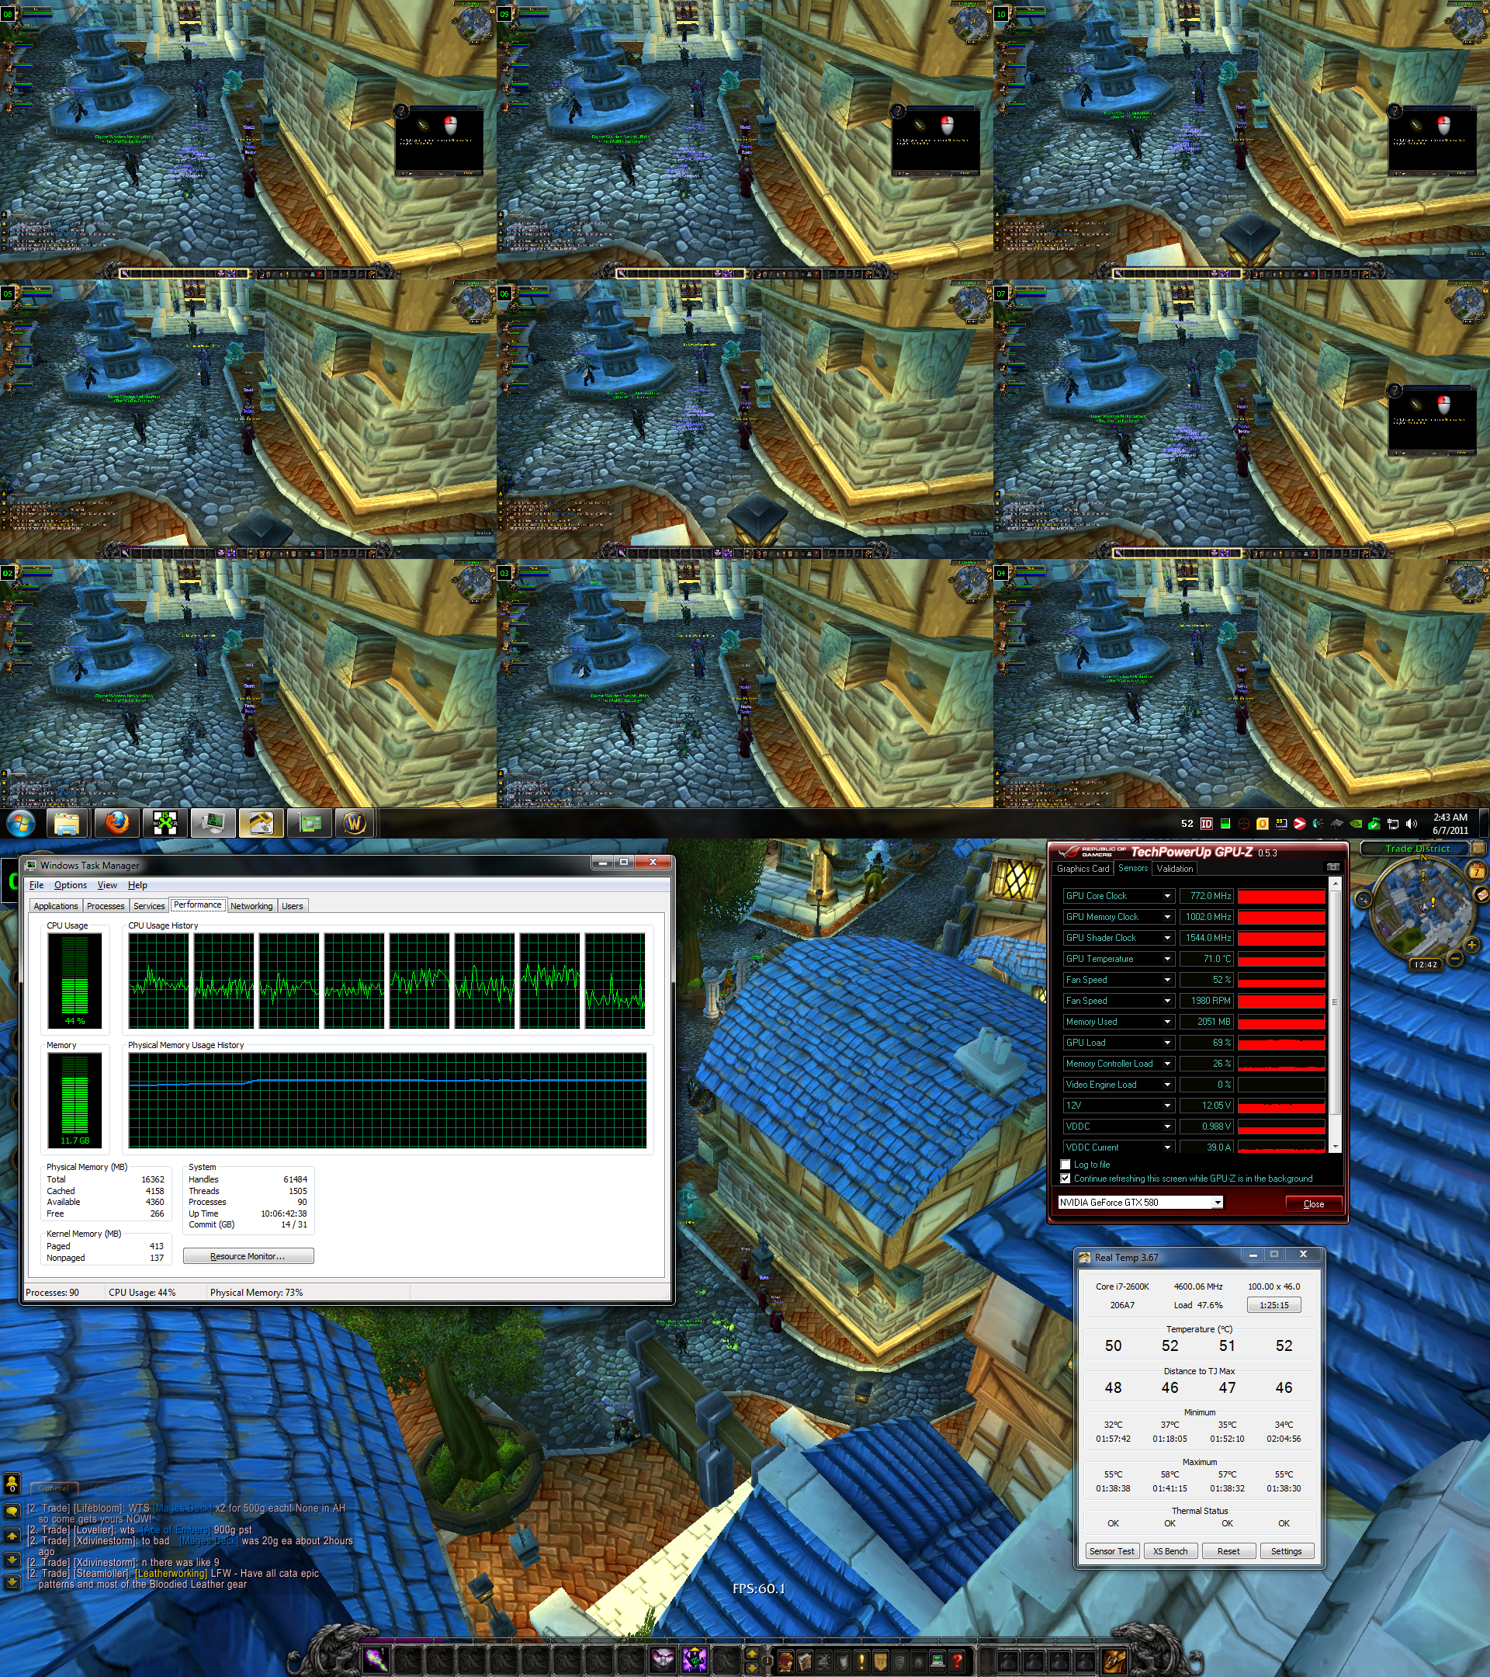
Task: Uncheck Continue refreshing in background checkbox
Action: [x=1066, y=1178]
